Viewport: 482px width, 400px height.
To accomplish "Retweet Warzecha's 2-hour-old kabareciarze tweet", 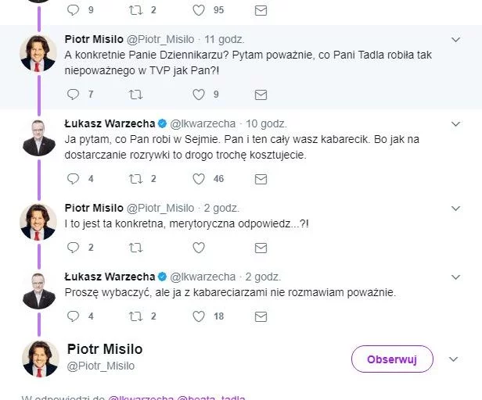I will (136, 316).
